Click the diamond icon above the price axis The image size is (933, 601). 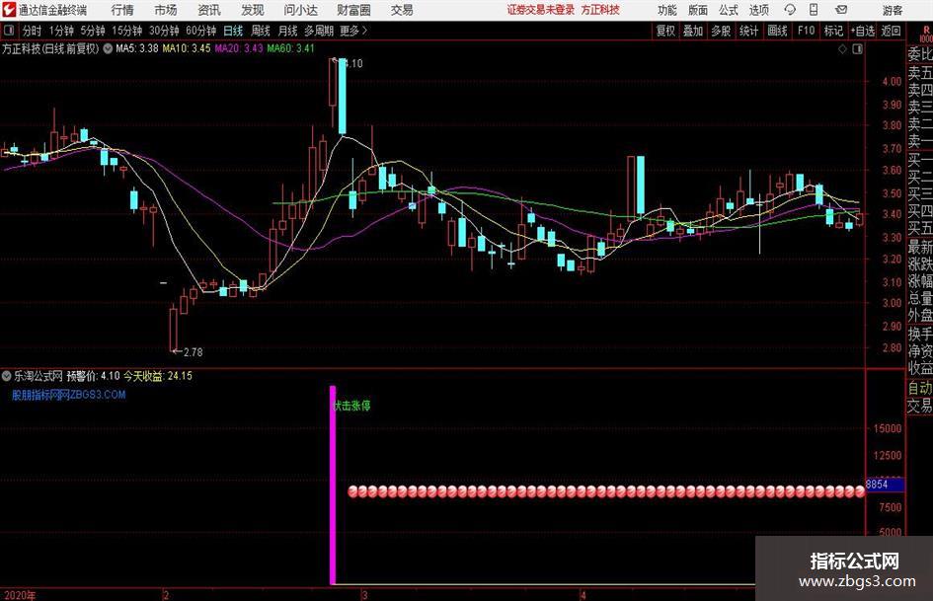click(x=842, y=49)
